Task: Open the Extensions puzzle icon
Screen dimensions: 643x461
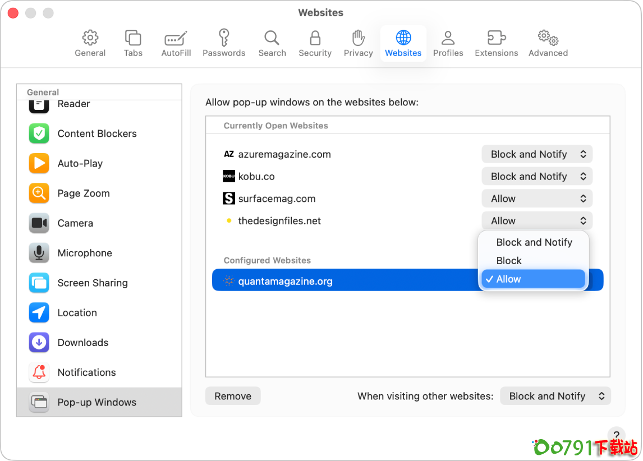Action: 496,38
